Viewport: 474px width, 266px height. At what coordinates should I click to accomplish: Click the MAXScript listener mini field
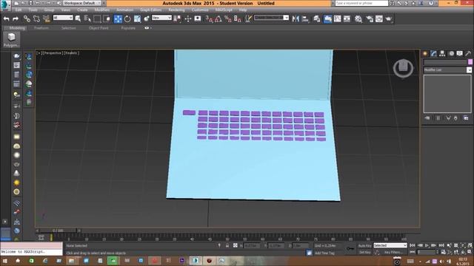31,252
